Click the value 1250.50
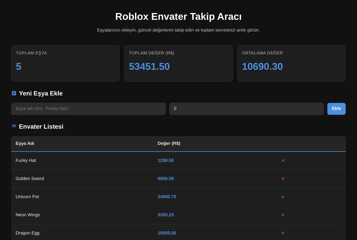 (x=166, y=160)
